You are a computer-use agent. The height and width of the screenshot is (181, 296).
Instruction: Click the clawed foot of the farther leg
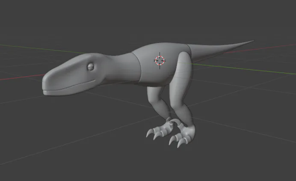click(160, 129)
